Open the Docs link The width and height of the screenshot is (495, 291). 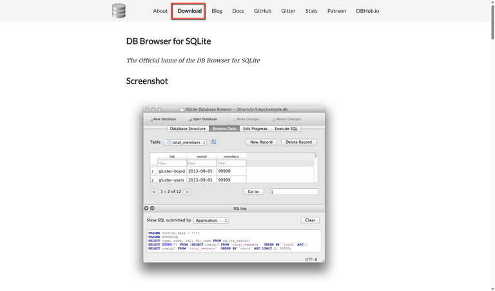(x=238, y=11)
